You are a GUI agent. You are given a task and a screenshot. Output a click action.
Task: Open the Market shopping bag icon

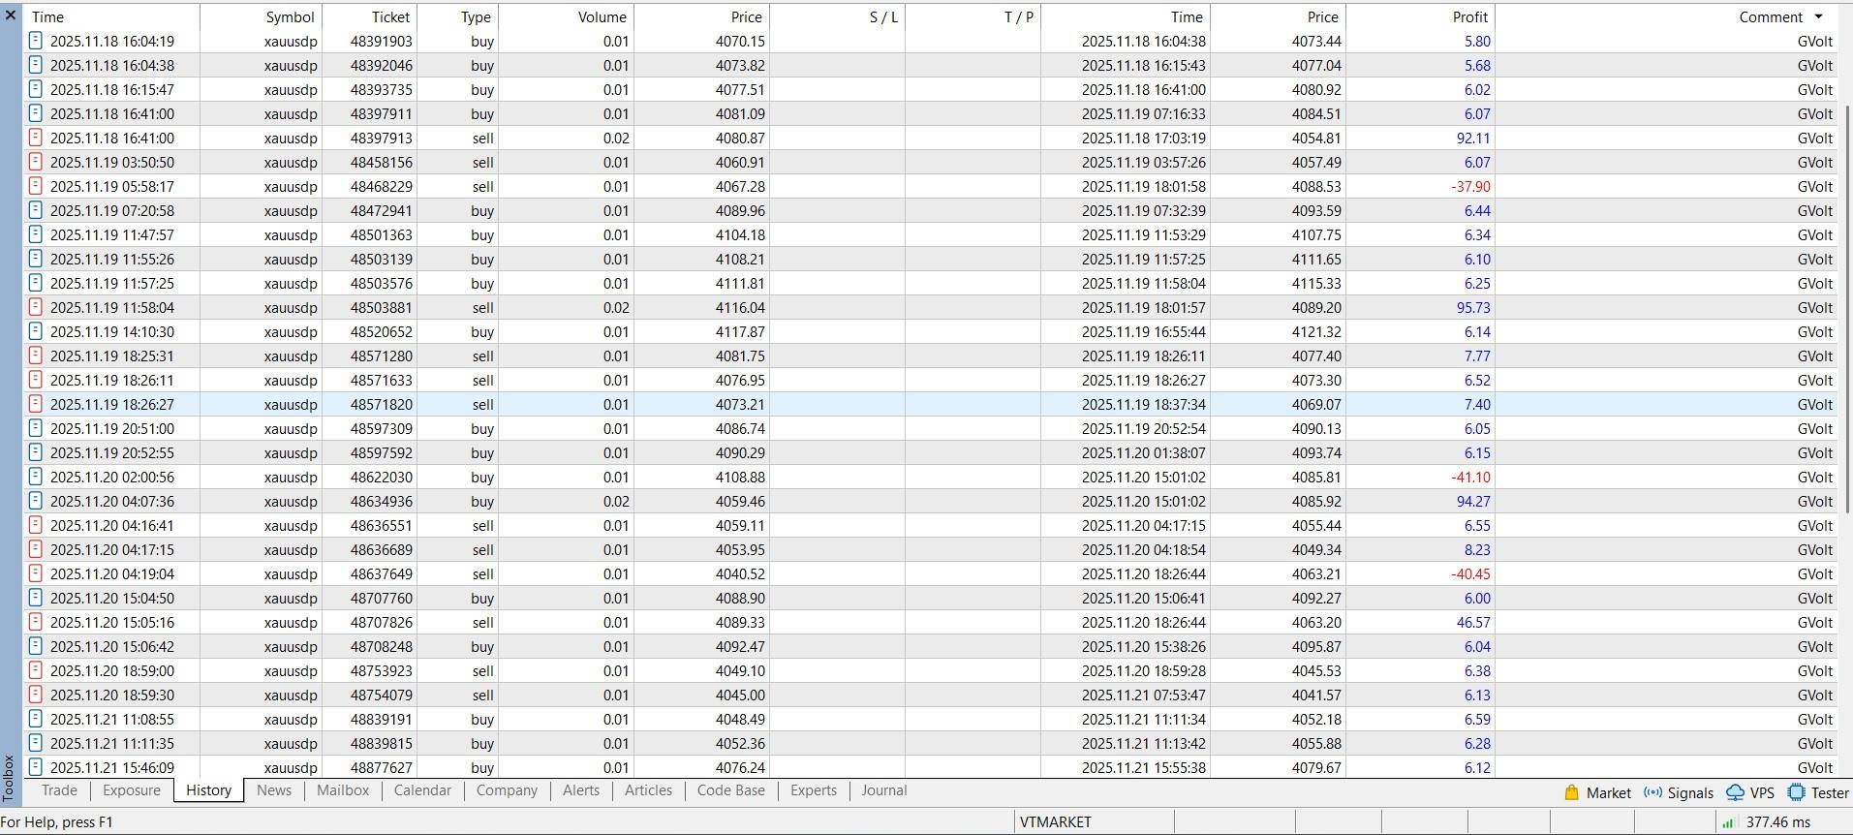pyautogui.click(x=1572, y=792)
